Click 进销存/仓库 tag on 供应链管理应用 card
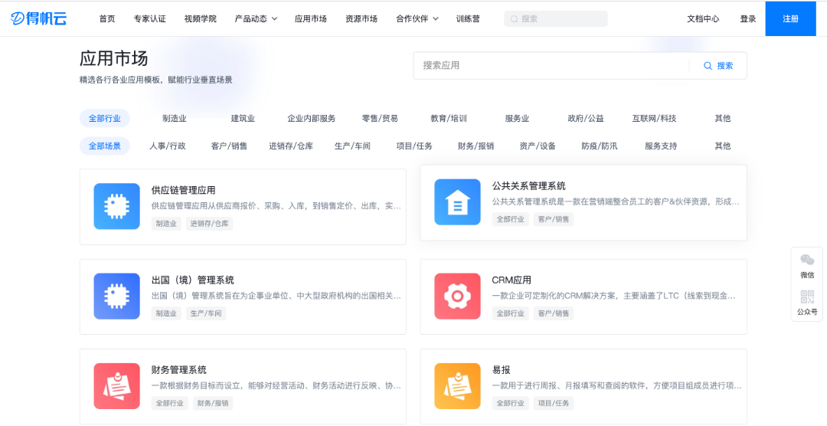The width and height of the screenshot is (827, 426). (x=209, y=223)
